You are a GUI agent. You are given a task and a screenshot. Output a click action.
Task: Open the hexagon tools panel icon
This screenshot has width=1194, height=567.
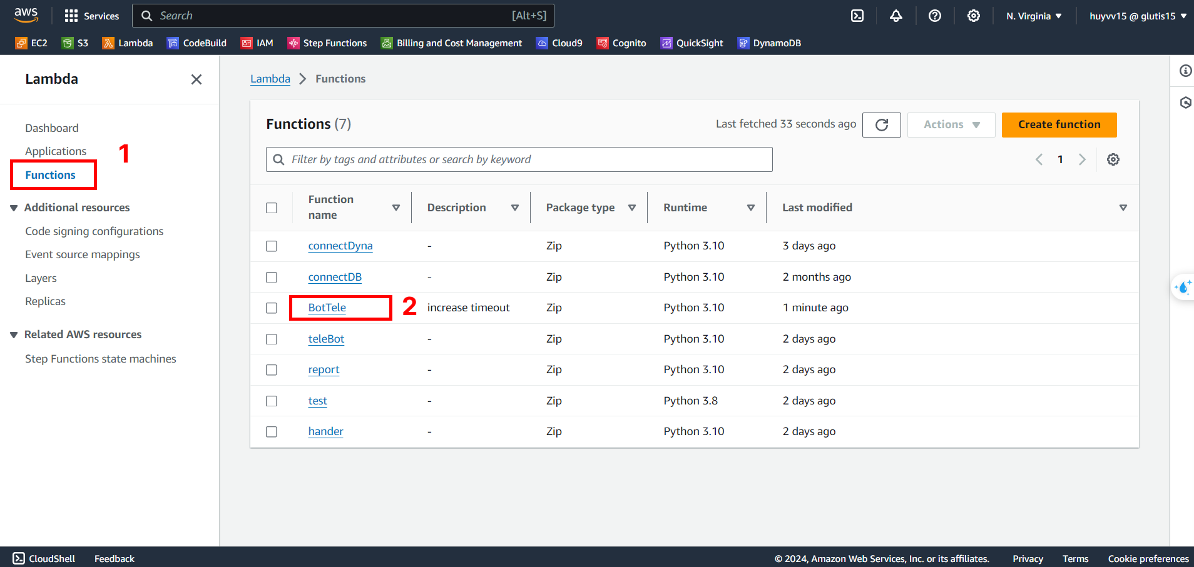pos(1185,103)
